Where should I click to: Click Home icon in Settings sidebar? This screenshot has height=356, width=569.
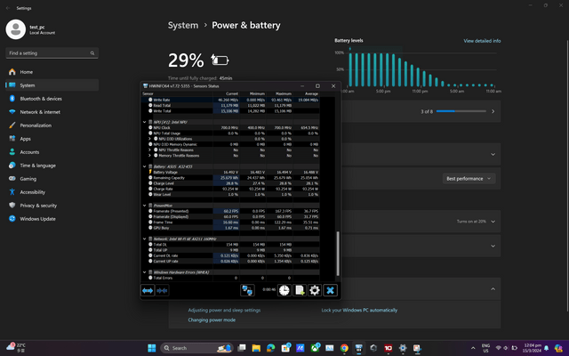coord(12,72)
